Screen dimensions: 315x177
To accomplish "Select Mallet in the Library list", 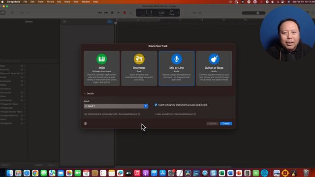I will coord(3,85).
